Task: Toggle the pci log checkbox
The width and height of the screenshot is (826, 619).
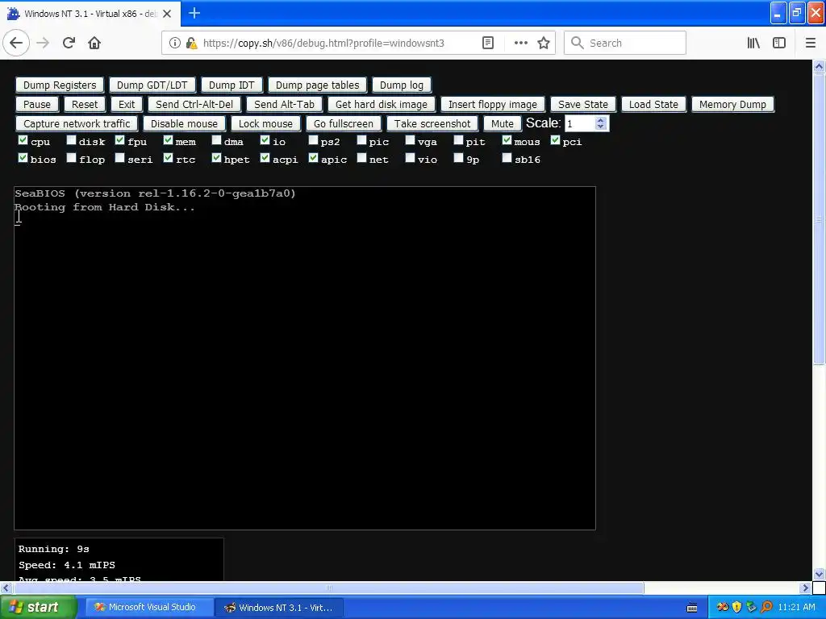Action: pyautogui.click(x=556, y=140)
